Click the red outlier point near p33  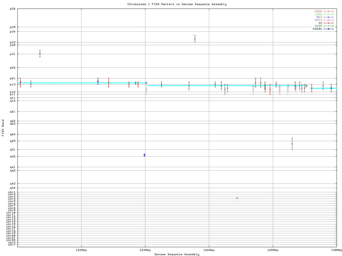(x=195, y=39)
